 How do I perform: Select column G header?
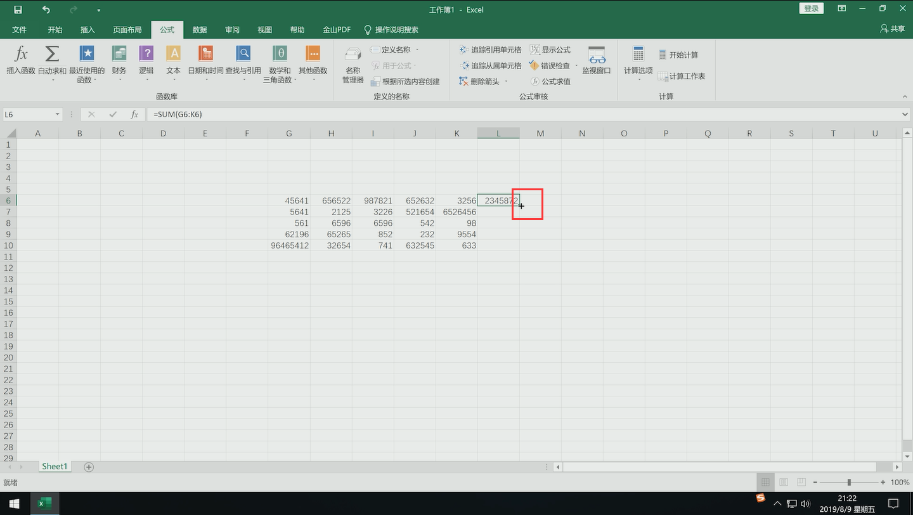(x=289, y=133)
